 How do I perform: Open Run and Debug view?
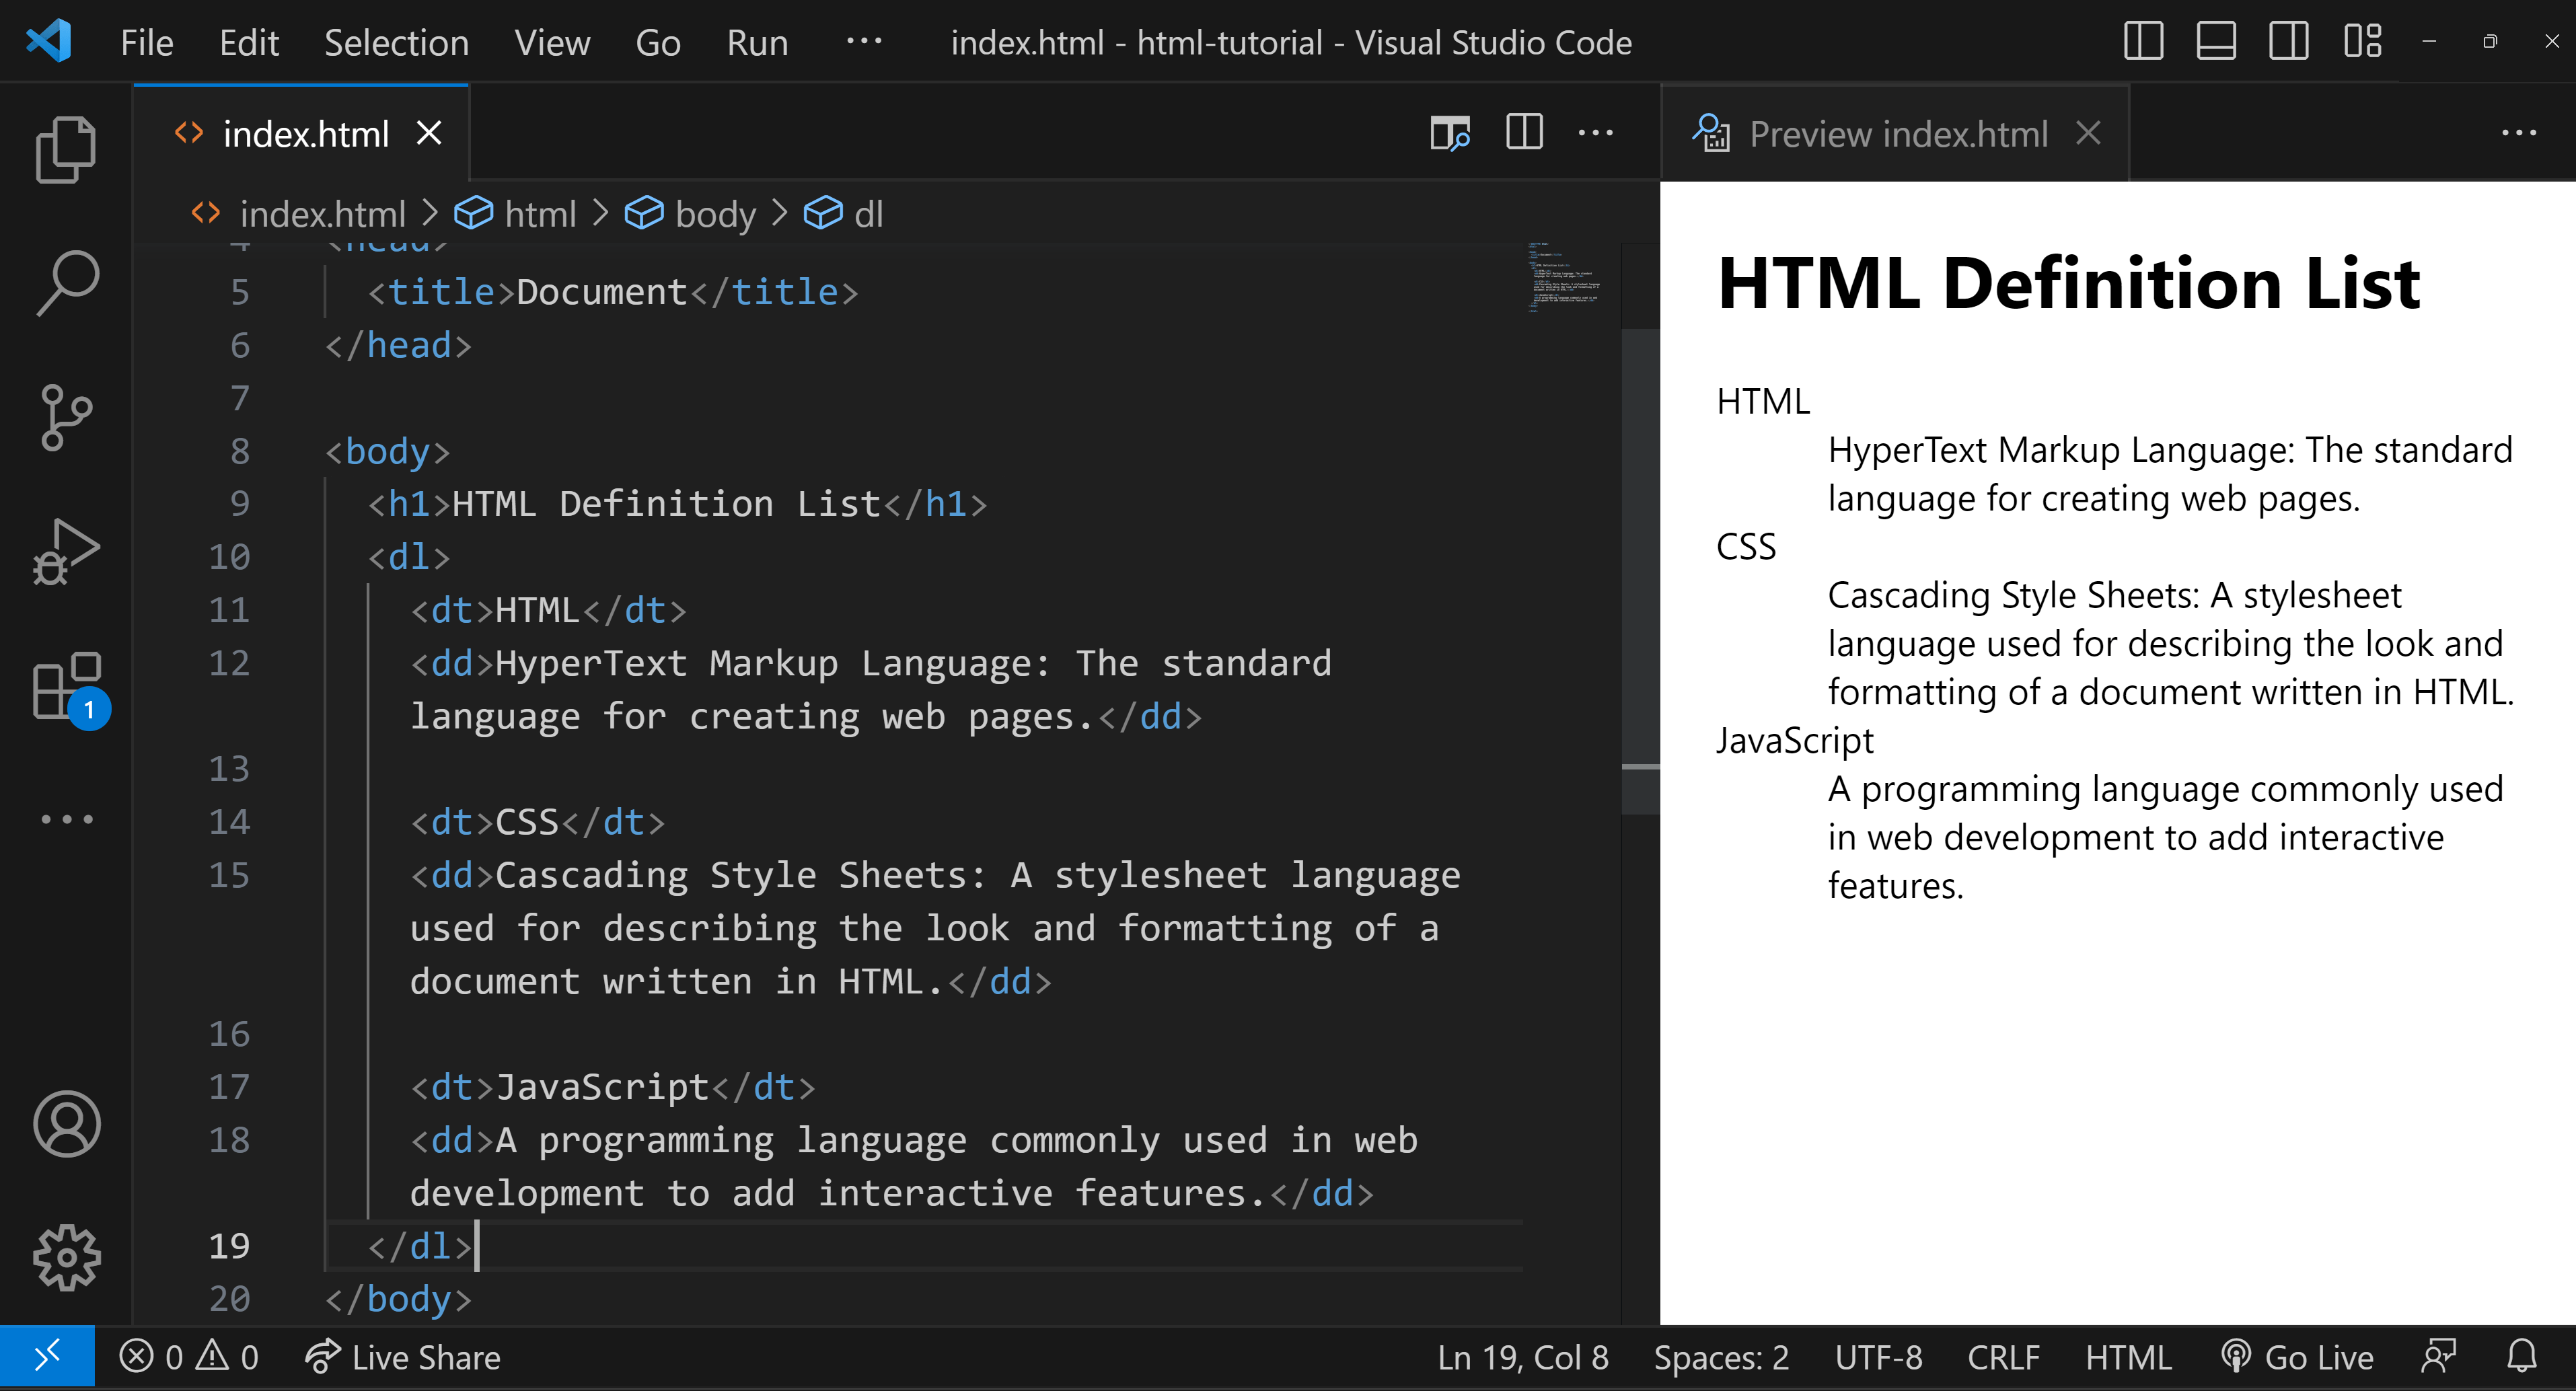pyautogui.click(x=66, y=551)
